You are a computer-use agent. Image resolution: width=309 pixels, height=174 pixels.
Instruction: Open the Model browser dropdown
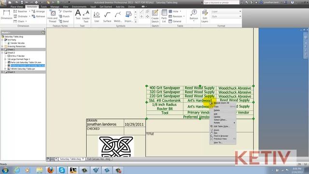coord(6,32)
